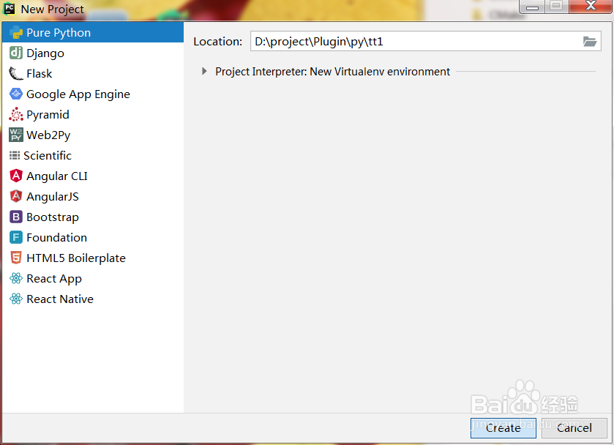Pick Scientific project type
Screen dimensions: 614x445
click(93, 155)
